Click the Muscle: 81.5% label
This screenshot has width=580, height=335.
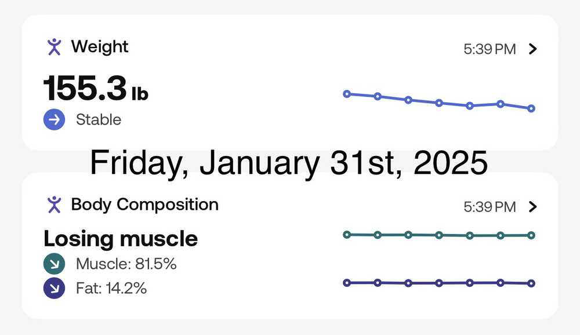pyautogui.click(x=126, y=264)
